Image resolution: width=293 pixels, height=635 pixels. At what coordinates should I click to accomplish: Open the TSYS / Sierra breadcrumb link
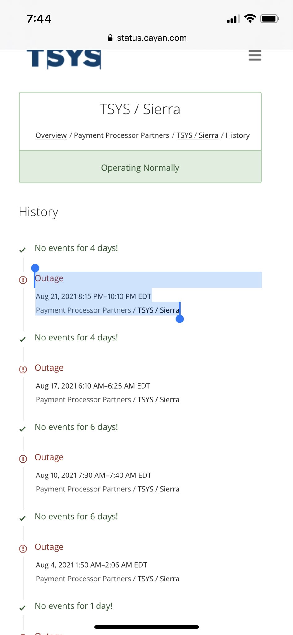(x=197, y=135)
